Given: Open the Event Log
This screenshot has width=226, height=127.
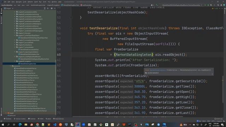Looking at the screenshot, I should (x=218, y=119).
